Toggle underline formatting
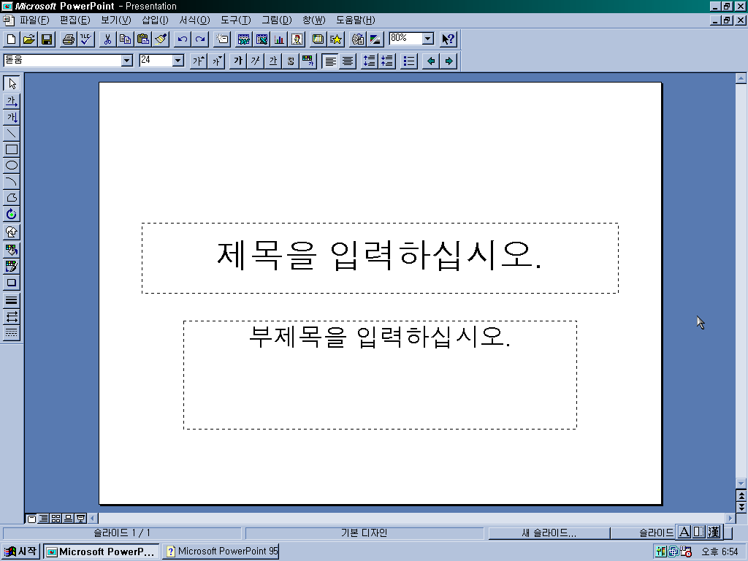Screen dimensions: 748x561 [x=273, y=61]
